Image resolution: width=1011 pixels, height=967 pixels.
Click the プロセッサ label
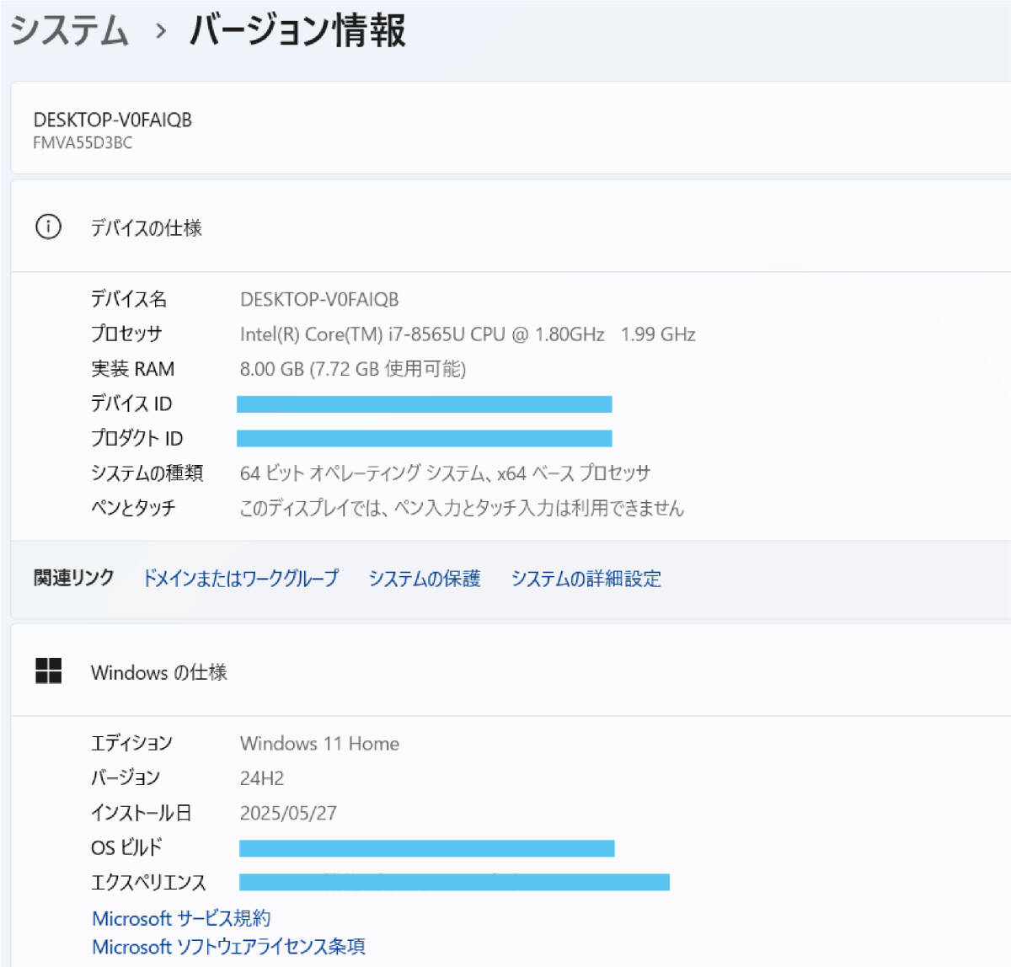[126, 334]
